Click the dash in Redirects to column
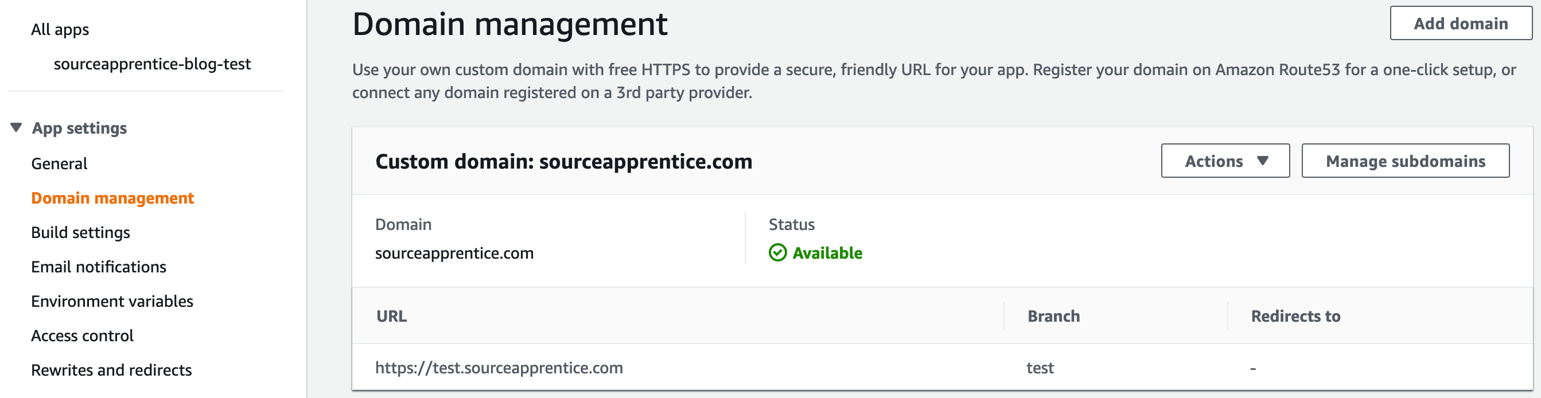 1252,369
